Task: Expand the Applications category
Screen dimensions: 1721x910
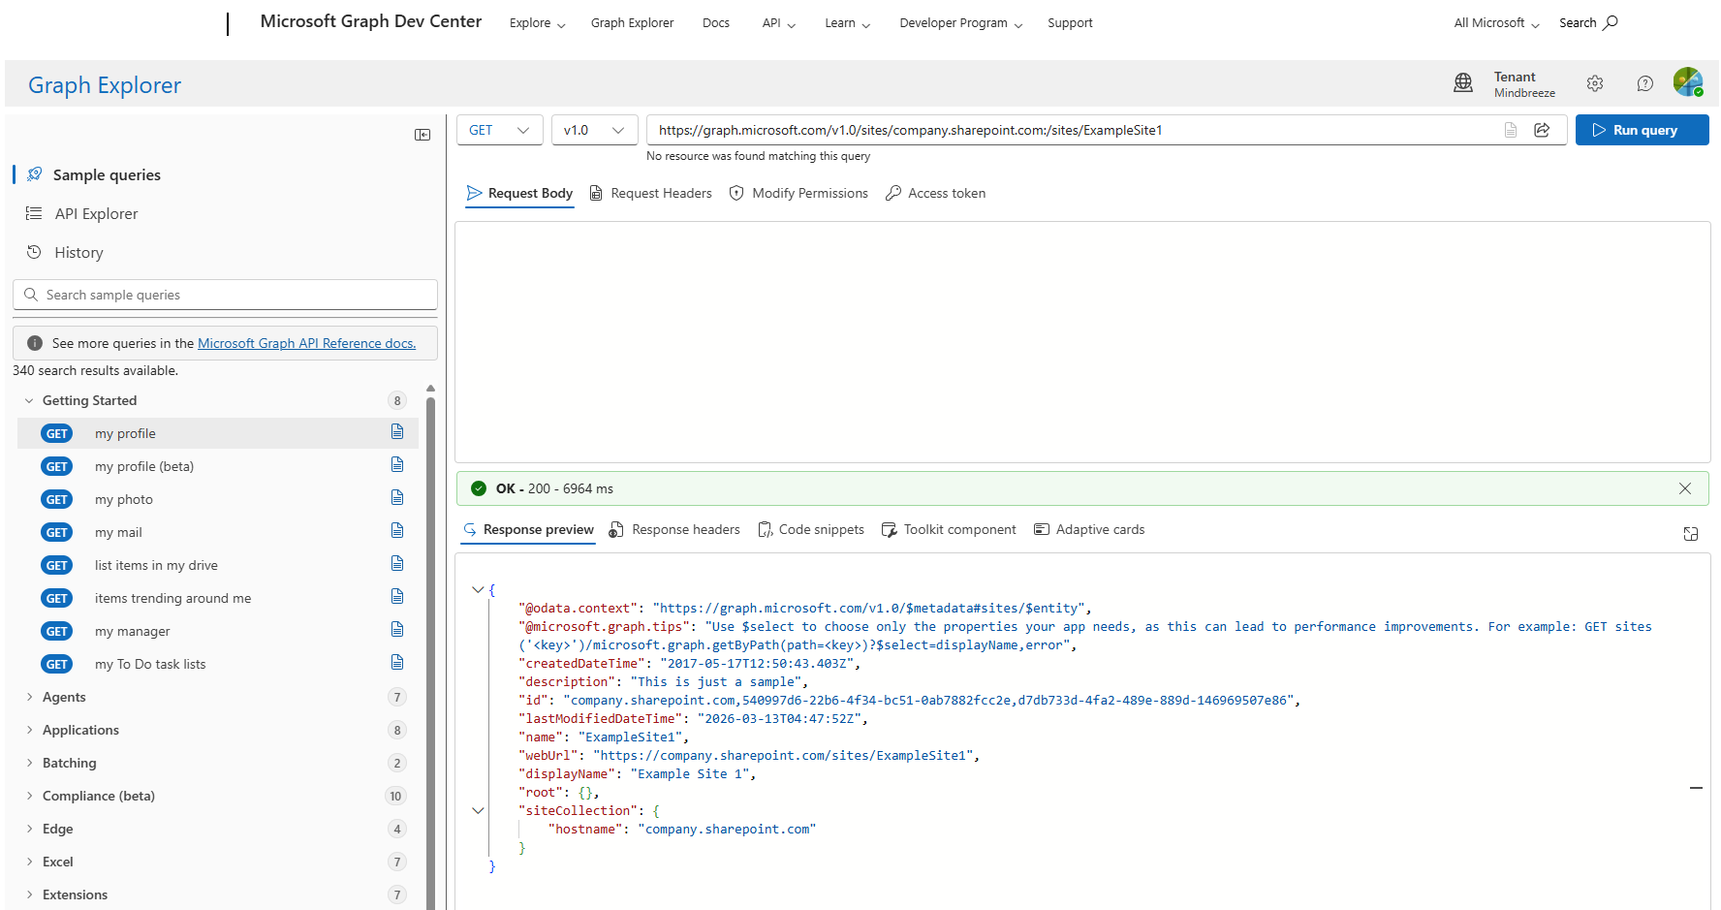Action: [80, 730]
